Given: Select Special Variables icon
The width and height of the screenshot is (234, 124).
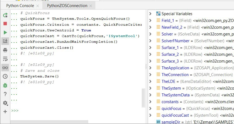Looking at the screenshot, I should click(158, 14).
